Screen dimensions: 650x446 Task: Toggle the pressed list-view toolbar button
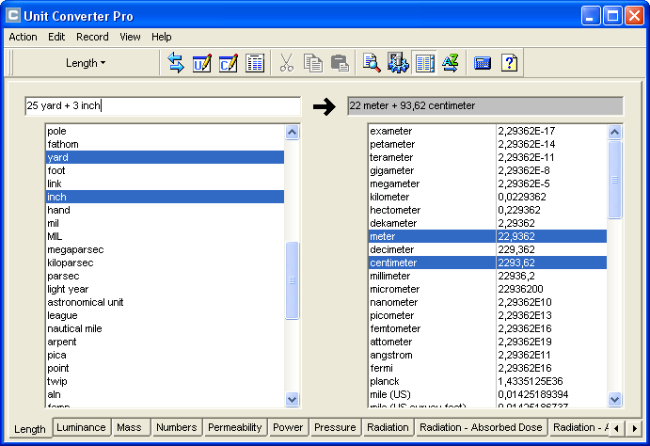click(424, 63)
